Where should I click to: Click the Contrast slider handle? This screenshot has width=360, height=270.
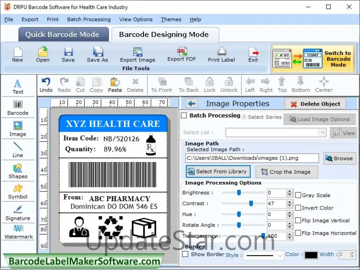pyautogui.click(x=251, y=203)
